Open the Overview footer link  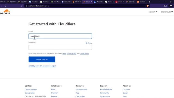pos(54,93)
